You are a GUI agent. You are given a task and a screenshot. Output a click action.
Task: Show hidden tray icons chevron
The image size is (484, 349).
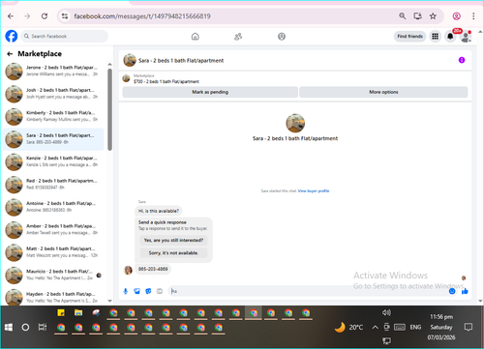tap(375, 328)
